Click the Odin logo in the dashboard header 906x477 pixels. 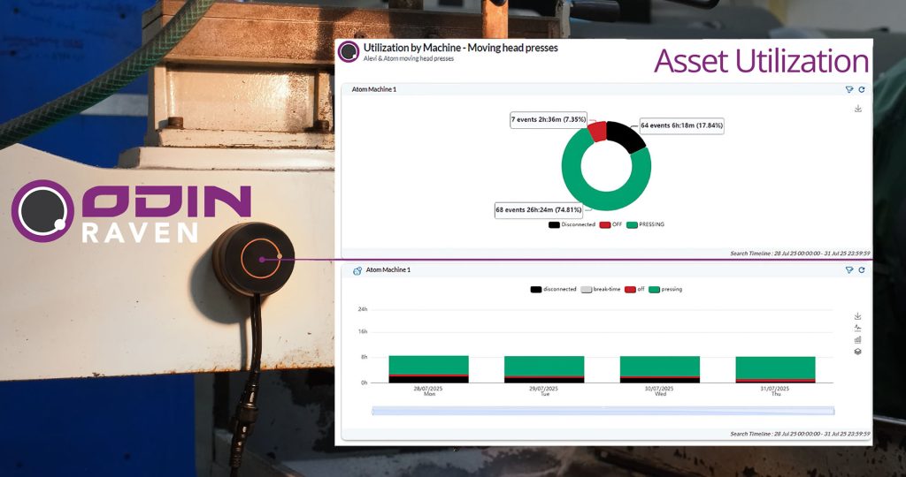[x=349, y=52]
